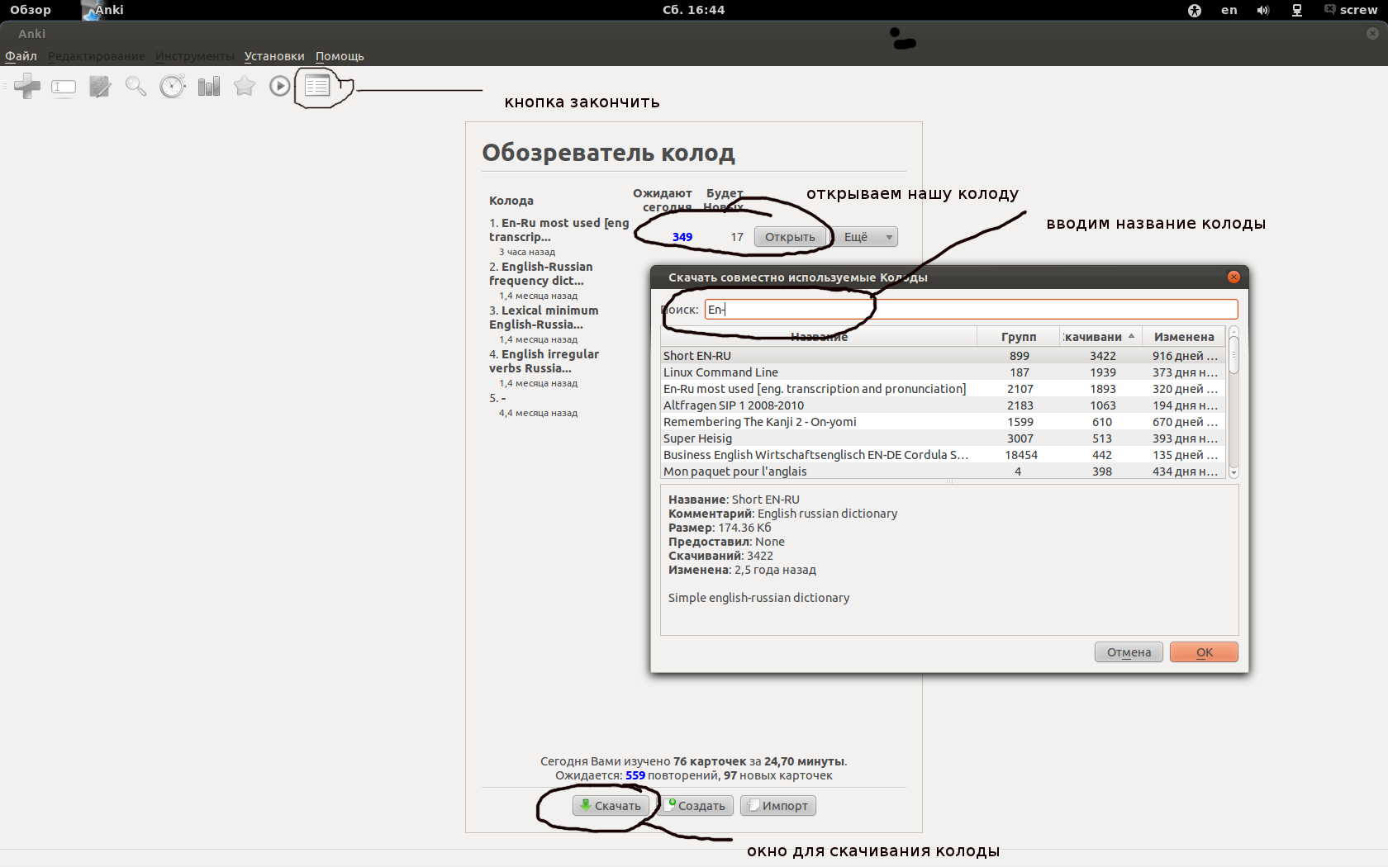Select En-Ru most used row in dialog
1388x867 pixels.
944,389
